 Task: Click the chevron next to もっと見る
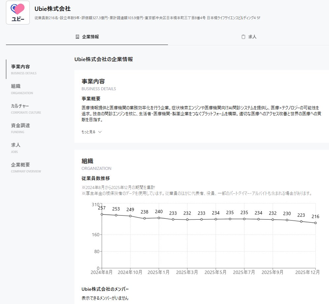[x=100, y=132]
